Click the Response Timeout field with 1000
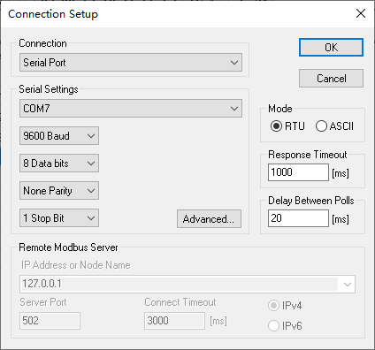Image resolution: width=375 pixels, height=350 pixels. [x=298, y=172]
